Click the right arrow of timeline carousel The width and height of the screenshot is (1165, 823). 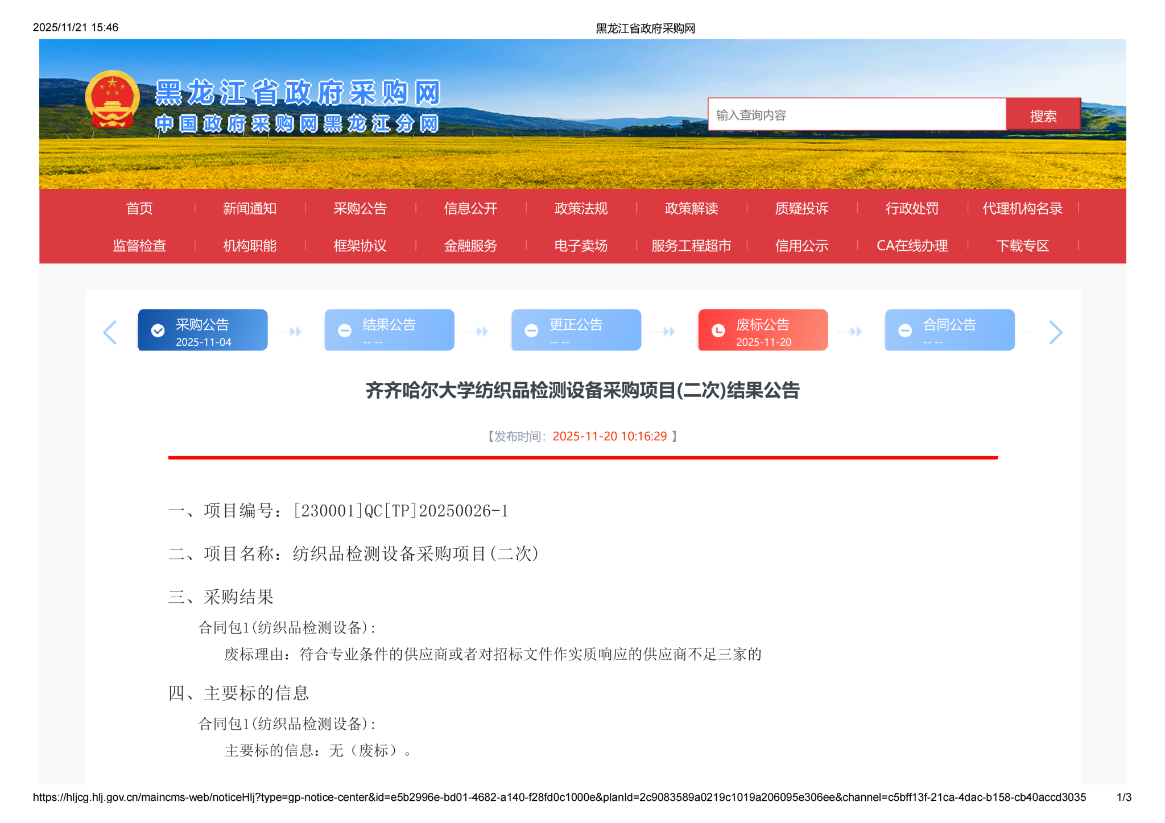coord(1055,332)
